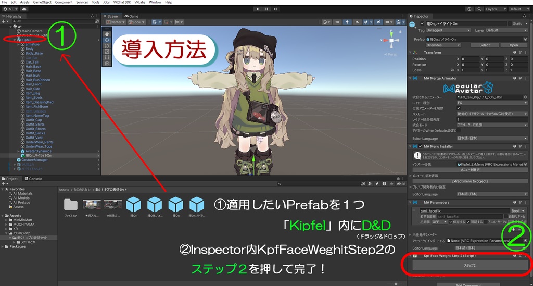Image resolution: width=533 pixels, height=286 pixels.
Task: Toggle scene lighting bulb icon
Action: pos(347,22)
